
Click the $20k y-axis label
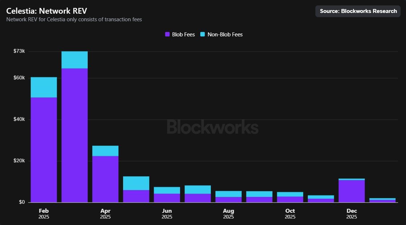19,161
